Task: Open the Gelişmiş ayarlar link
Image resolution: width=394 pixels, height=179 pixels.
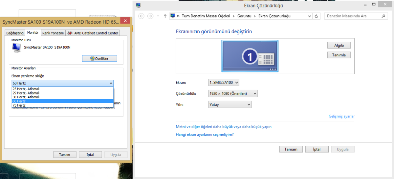Action: coord(341,116)
